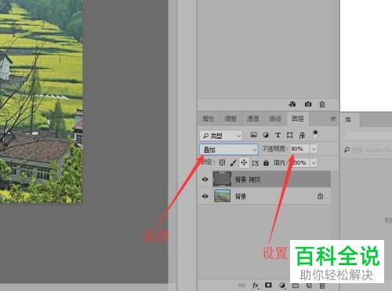The width and height of the screenshot is (392, 291).
Task: Hide the 背景 拷贝 layer eye icon
Action: 205,179
